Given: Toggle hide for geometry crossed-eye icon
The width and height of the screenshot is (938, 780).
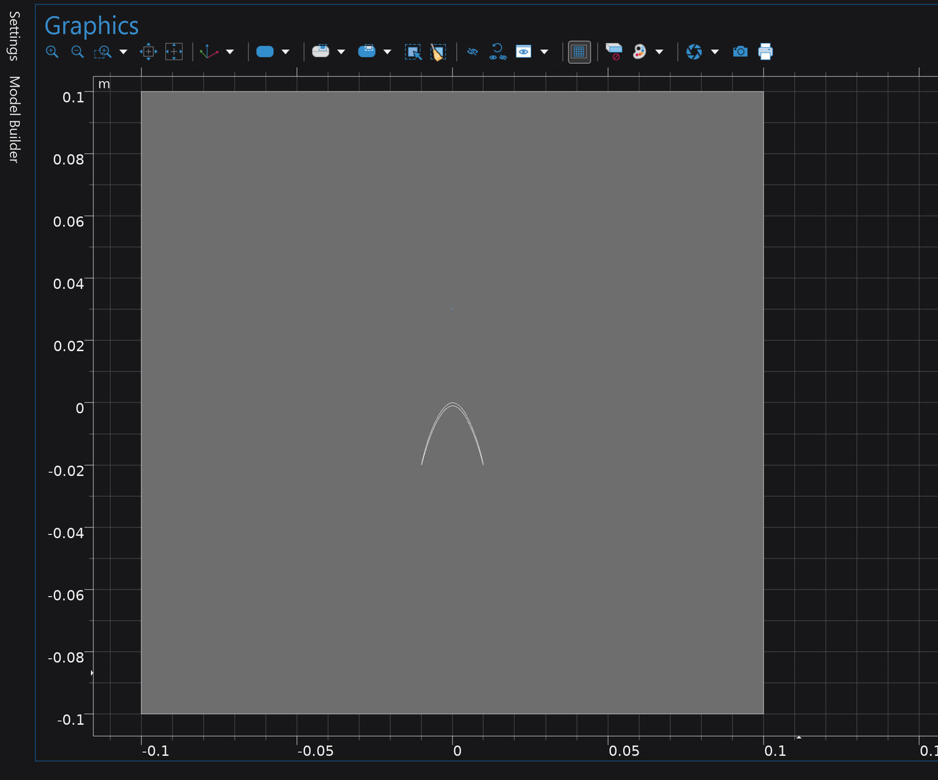Looking at the screenshot, I should pyautogui.click(x=473, y=52).
